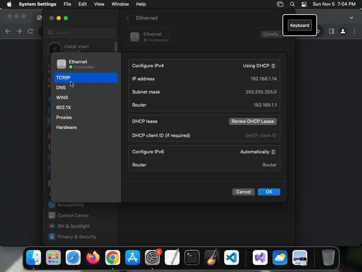
Task: Click the date and time in menu bar
Action: (334, 4)
